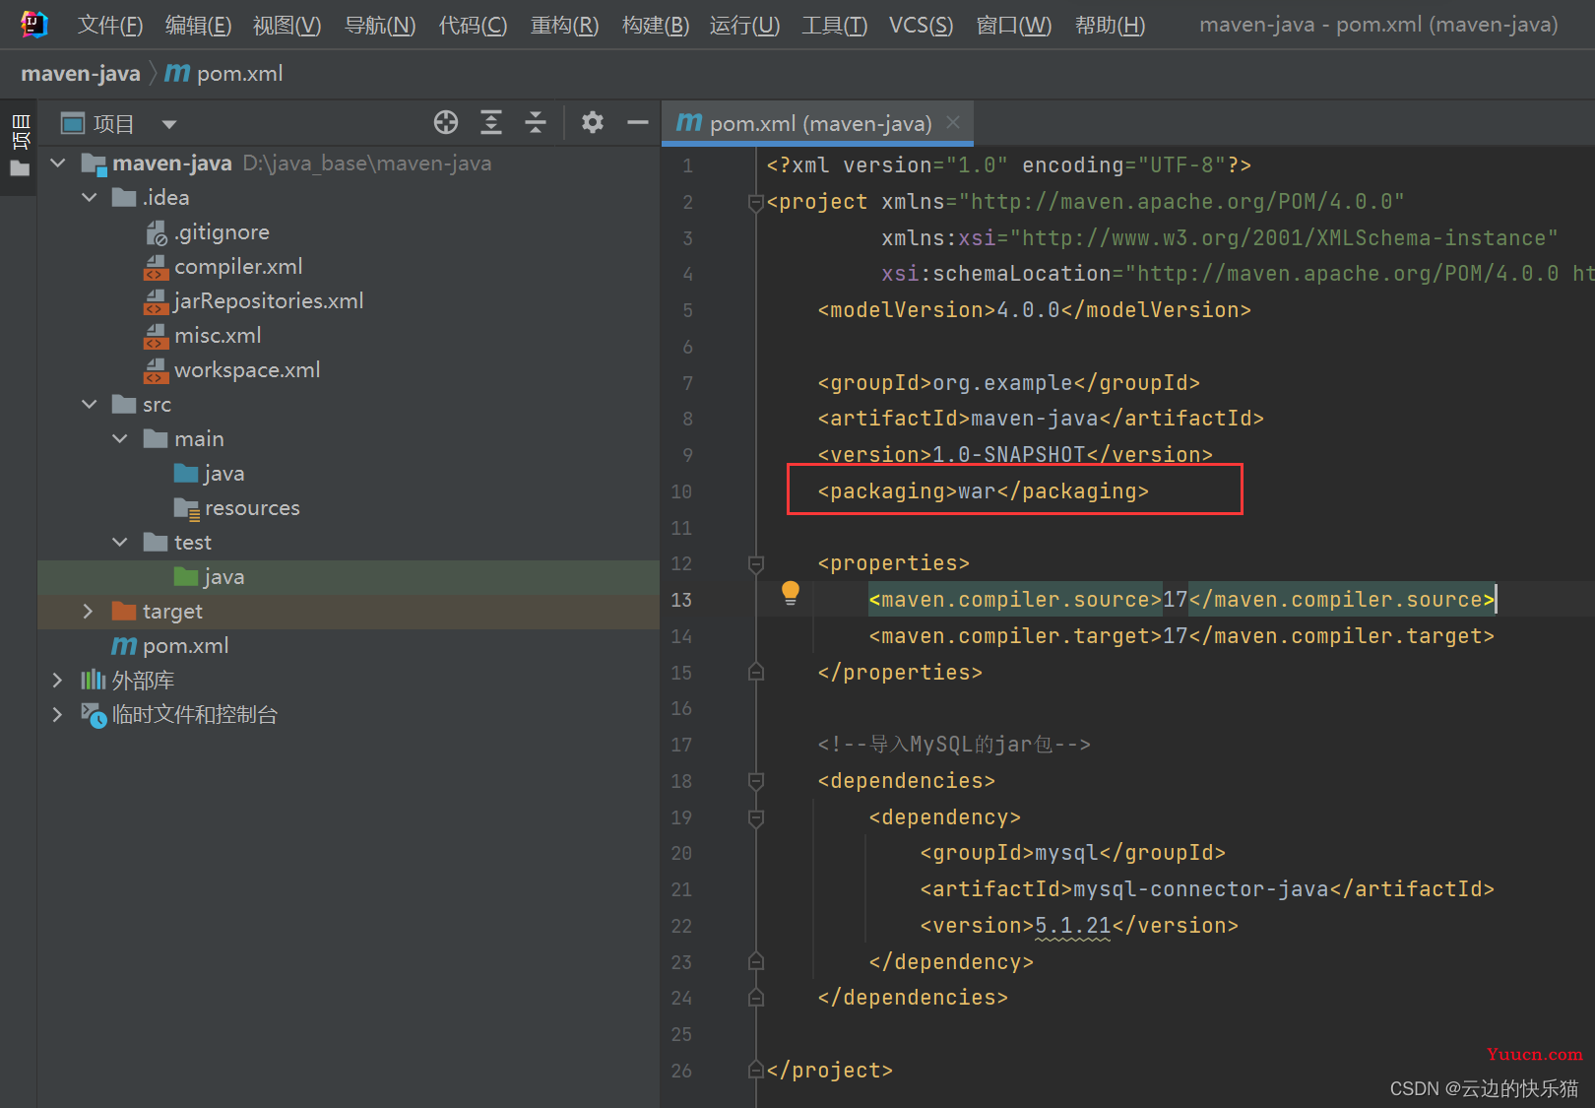Viewport: 1595px width, 1108px height.
Task: Select the resources folder
Action: [x=252, y=508]
